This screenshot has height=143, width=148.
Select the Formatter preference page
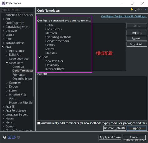(x=19, y=75)
